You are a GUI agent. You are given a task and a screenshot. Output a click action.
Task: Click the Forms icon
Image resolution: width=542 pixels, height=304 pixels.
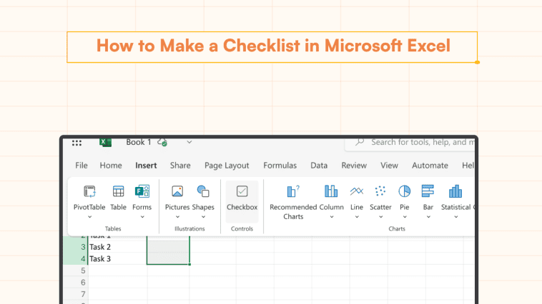(x=142, y=192)
